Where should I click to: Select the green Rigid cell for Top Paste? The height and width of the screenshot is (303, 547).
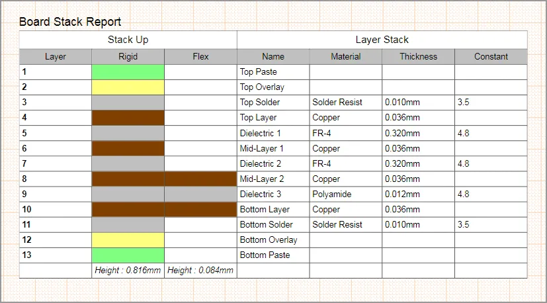coord(128,72)
